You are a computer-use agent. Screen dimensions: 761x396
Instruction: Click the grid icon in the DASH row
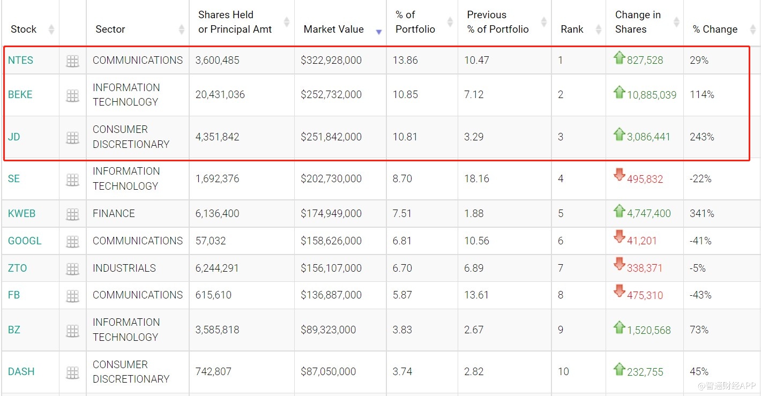[x=72, y=372]
